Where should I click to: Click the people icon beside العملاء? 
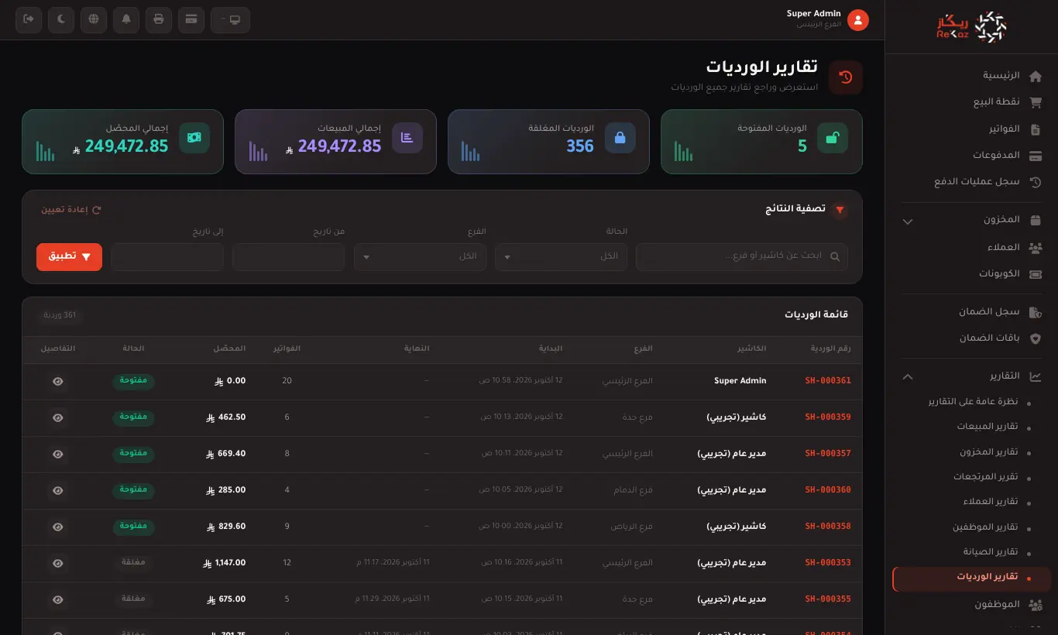(1036, 248)
